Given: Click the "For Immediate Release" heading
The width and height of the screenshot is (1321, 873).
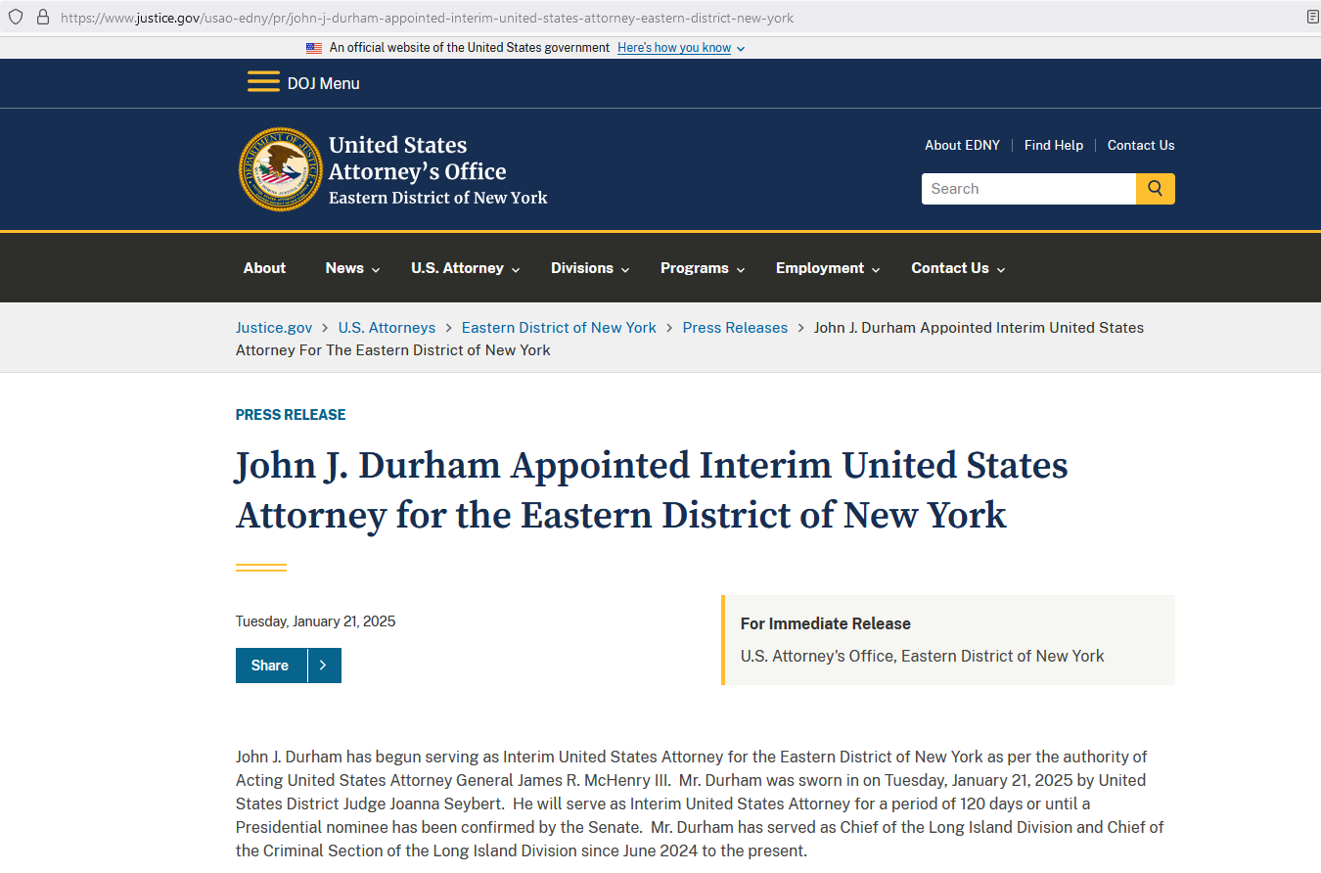Looking at the screenshot, I should point(825,623).
